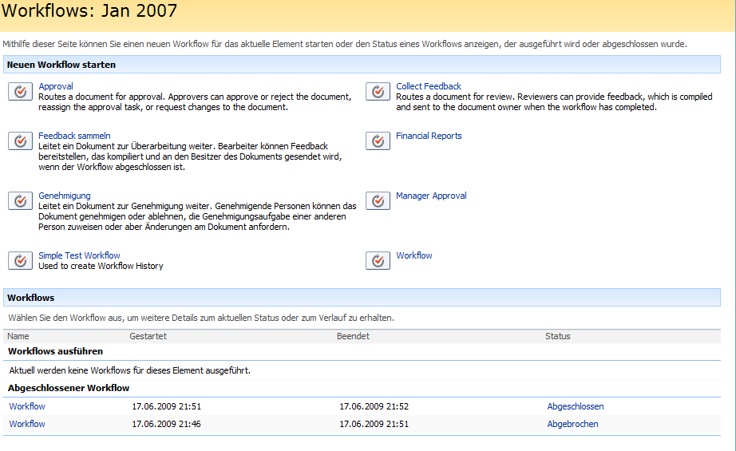Click the icon next to Feedback sammeln
The height and width of the screenshot is (451, 736).
pos(20,141)
